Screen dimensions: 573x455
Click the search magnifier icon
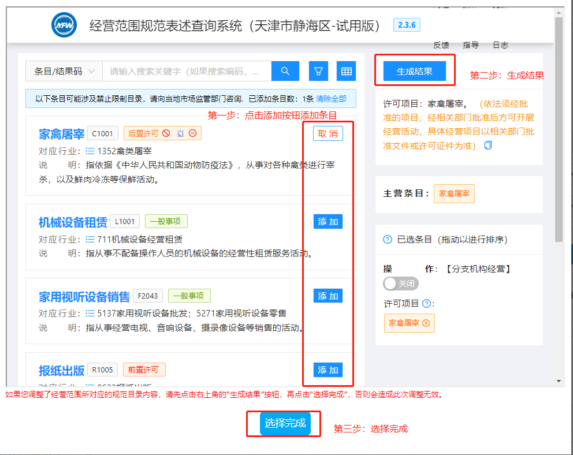pos(285,70)
